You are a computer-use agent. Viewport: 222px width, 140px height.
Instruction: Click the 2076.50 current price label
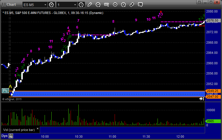pyautogui.click(x=211, y=20)
